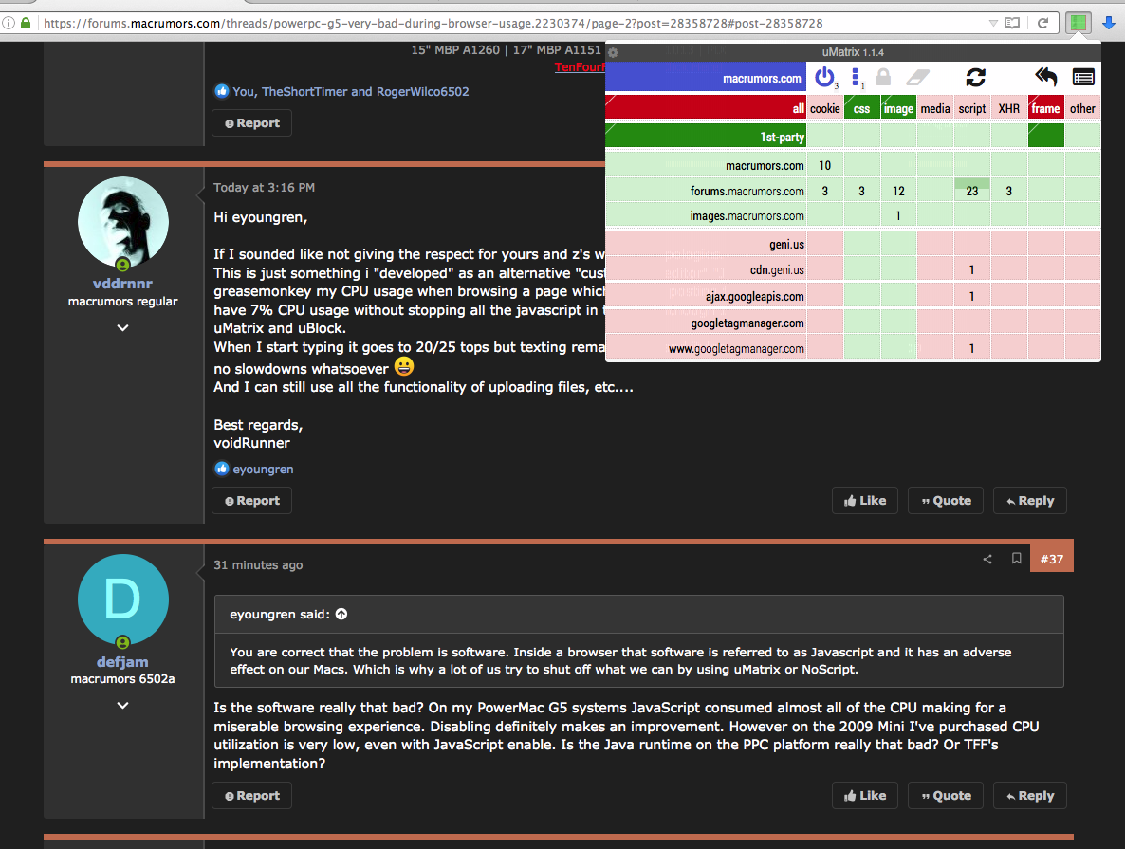Click the 'You, TheShortTimer and RogerWilco6502' reactions link
Screen dimensions: 1125x849
(x=351, y=91)
